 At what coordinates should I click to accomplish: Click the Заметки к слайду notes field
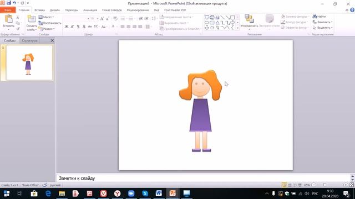[204, 178]
